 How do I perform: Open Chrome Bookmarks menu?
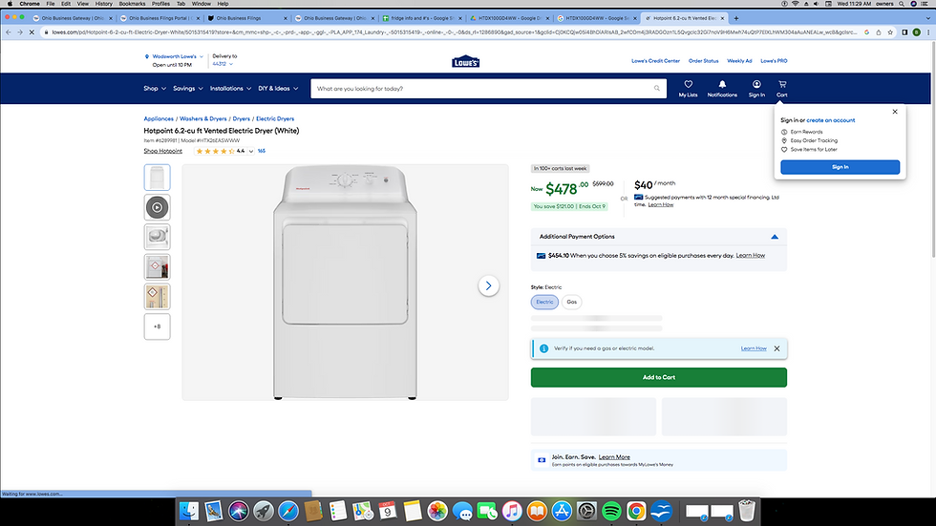[x=132, y=4]
